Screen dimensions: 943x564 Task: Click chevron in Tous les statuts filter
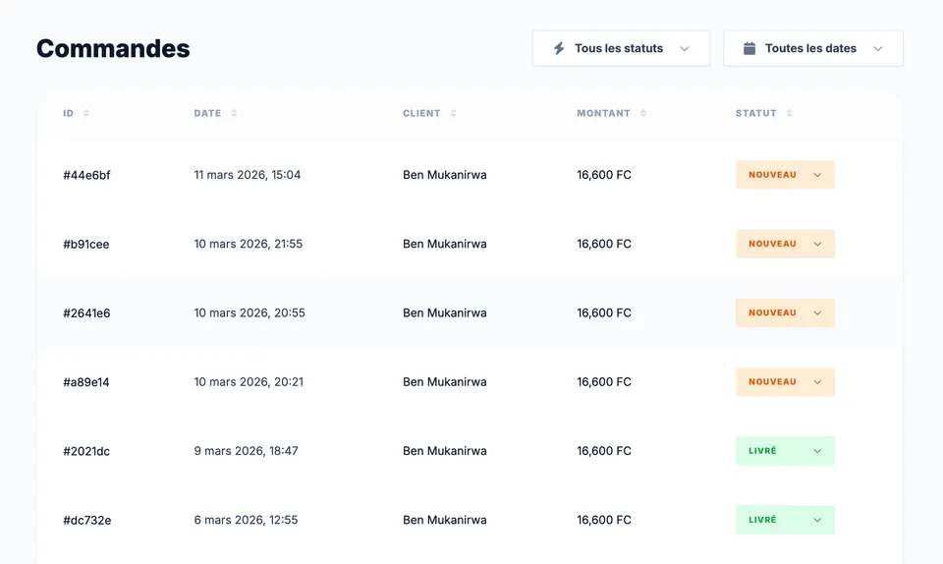[685, 49]
